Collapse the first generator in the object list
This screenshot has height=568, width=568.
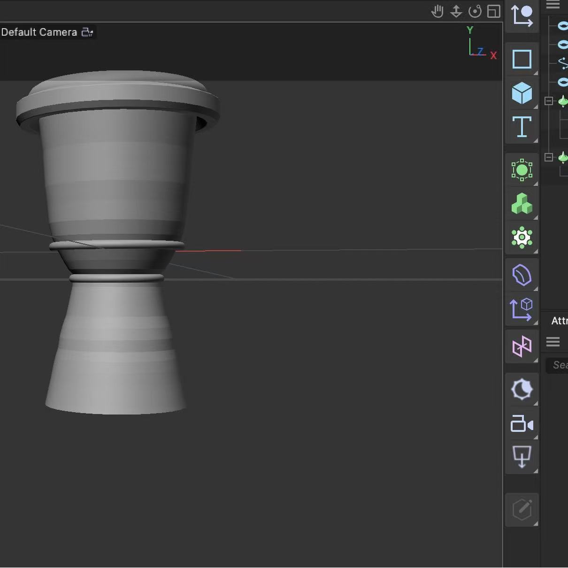click(549, 100)
